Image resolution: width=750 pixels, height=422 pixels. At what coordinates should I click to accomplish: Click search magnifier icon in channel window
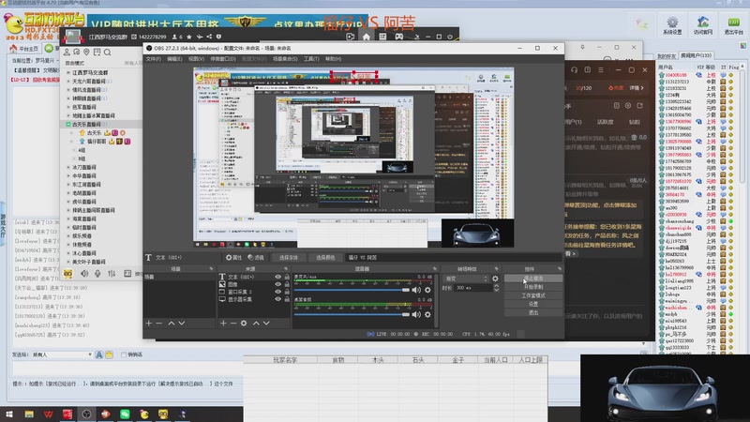point(108,53)
